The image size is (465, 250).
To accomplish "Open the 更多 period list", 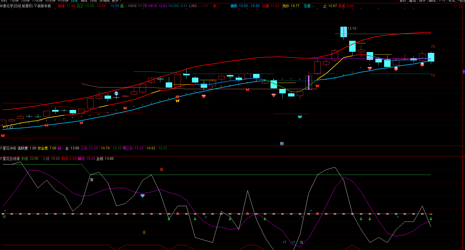I will pyautogui.click(x=116, y=1).
